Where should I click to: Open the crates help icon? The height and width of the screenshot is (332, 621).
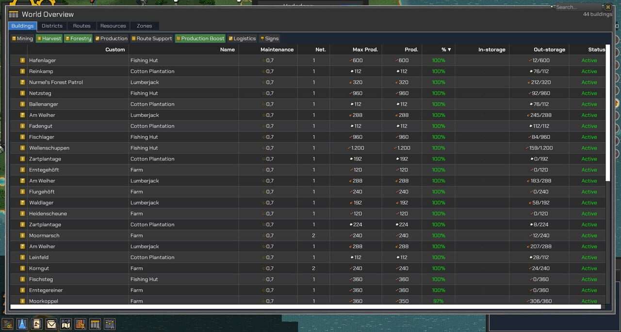[x=81, y=324]
